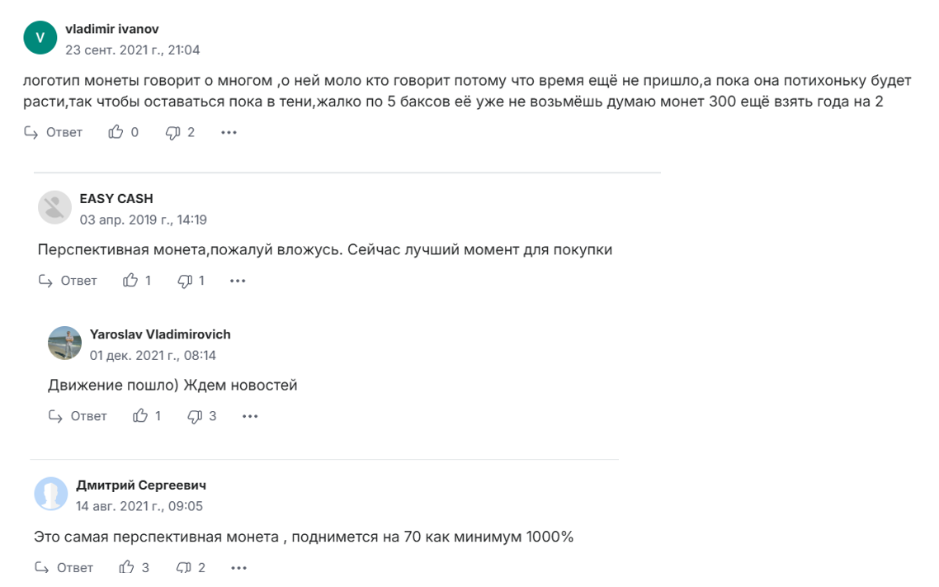The image size is (939, 587).
Task: Open Yaroslav Vladimirovich's avatar photo
Action: [65, 343]
